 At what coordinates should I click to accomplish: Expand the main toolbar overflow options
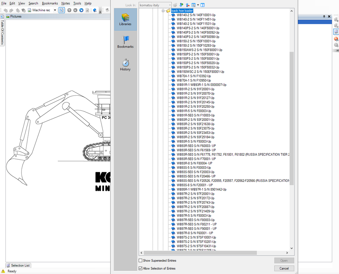click(x=100, y=12)
